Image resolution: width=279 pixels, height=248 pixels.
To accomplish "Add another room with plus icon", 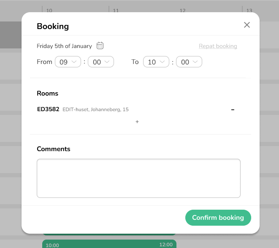I will (x=137, y=122).
